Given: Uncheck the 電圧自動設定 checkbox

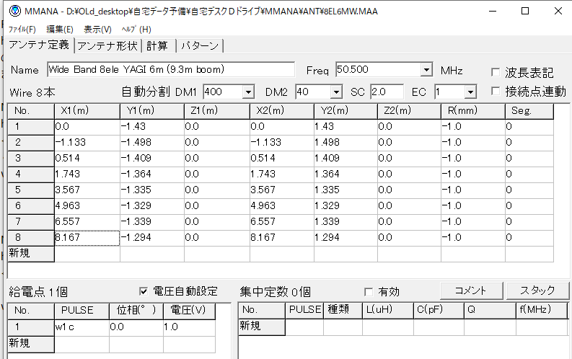Looking at the screenshot, I should click(x=143, y=291).
